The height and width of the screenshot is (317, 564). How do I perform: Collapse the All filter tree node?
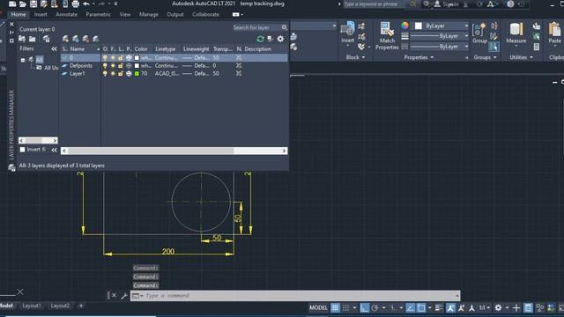(x=23, y=60)
